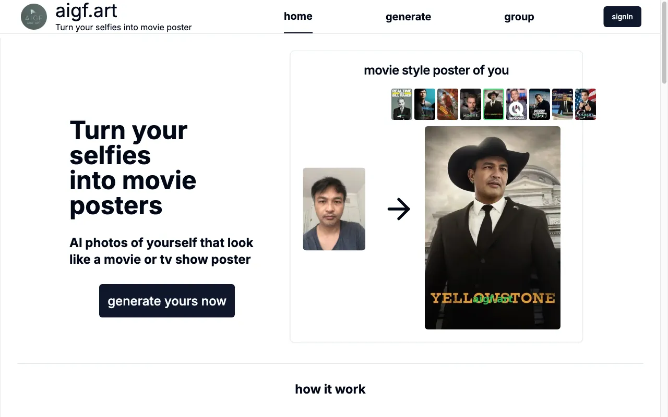Click the page vertical scrollbar thumb
Screen dimensions: 668x417
click(x=664, y=42)
